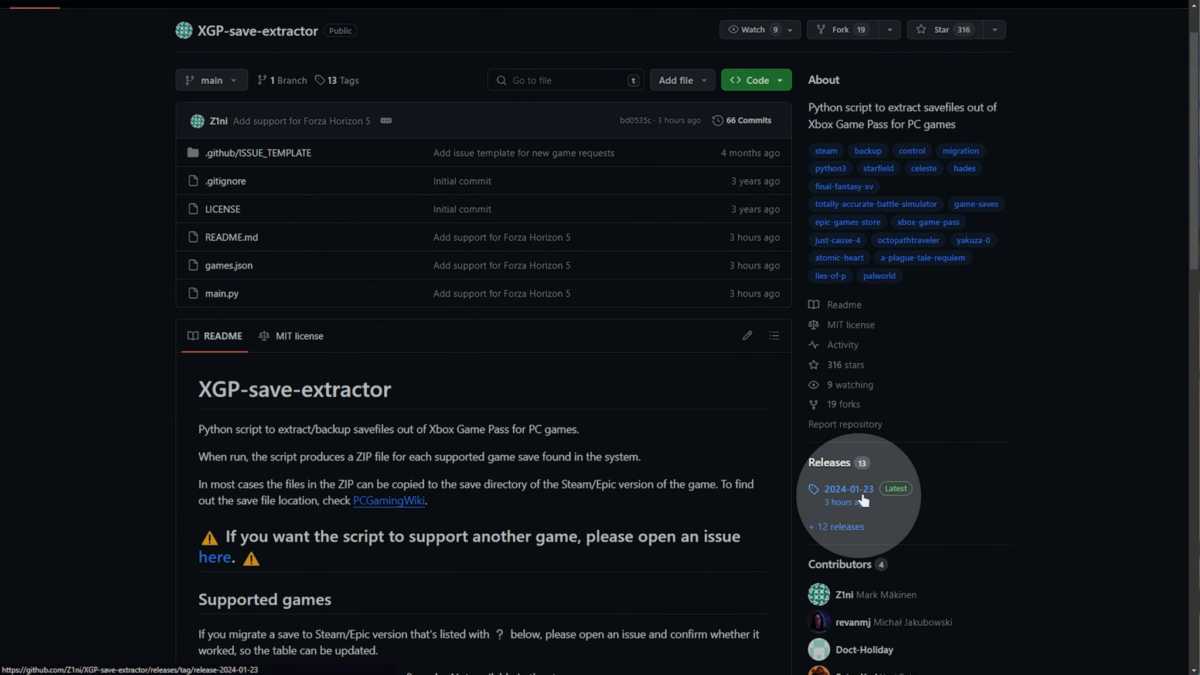Screen dimensions: 1200x675
Task: Open the Add file dropdown
Action: coord(682,80)
